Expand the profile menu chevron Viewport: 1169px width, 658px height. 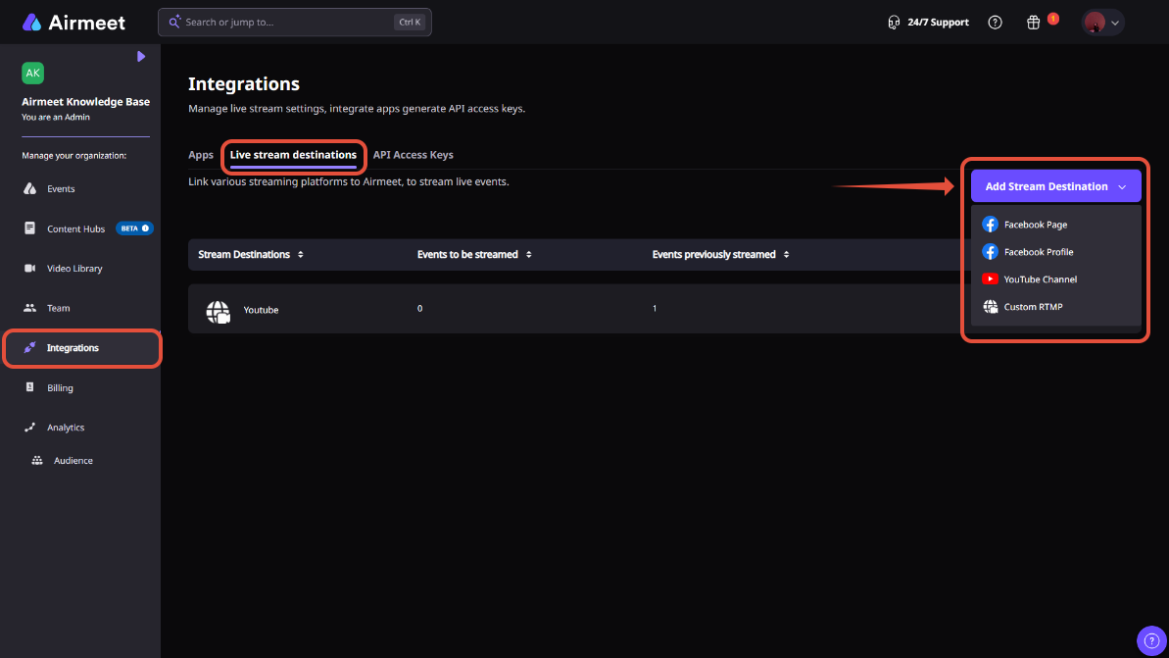coord(1115,24)
